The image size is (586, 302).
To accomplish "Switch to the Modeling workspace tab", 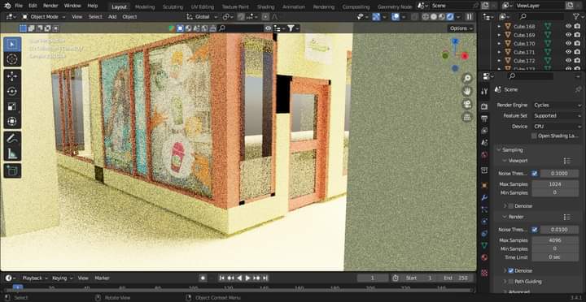I will pos(145,6).
